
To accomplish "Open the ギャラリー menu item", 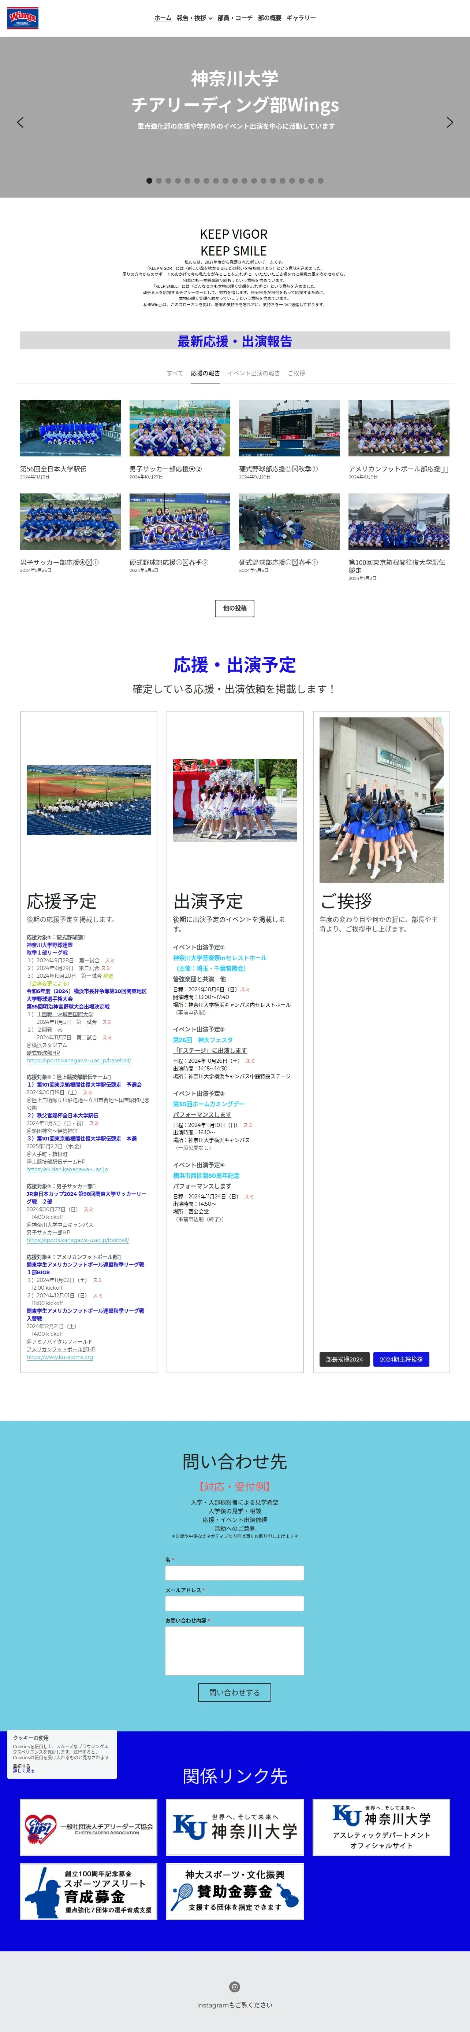I will click(x=301, y=18).
